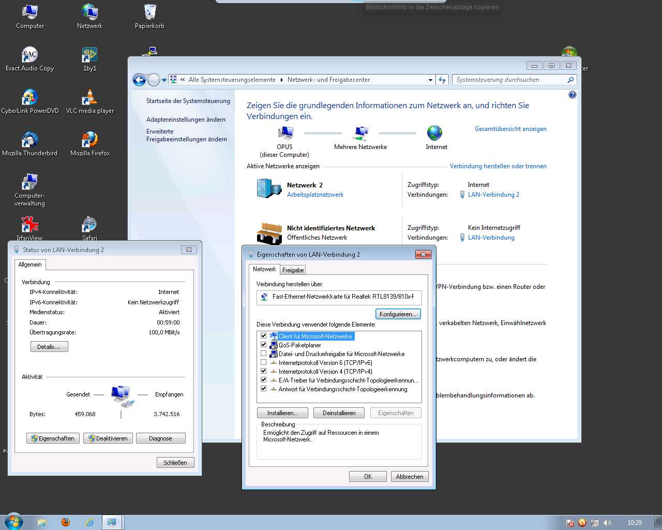
Task: Click the Installieren... button
Action: 282,413
